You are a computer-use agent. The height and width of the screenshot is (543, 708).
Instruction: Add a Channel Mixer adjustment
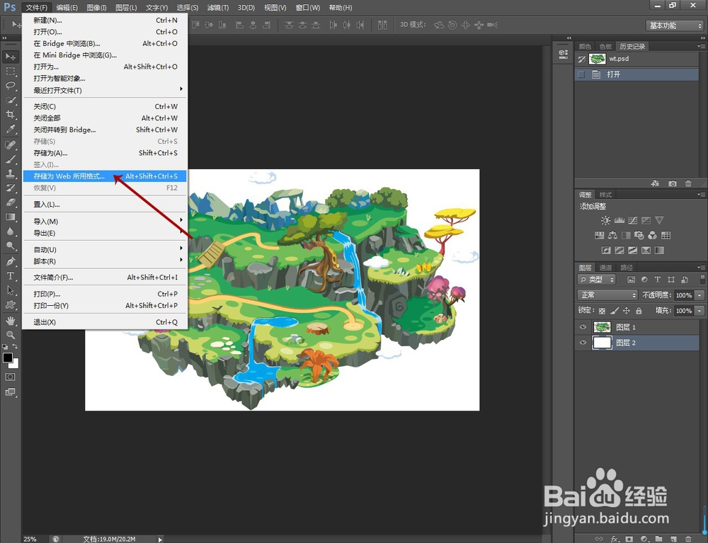(653, 235)
